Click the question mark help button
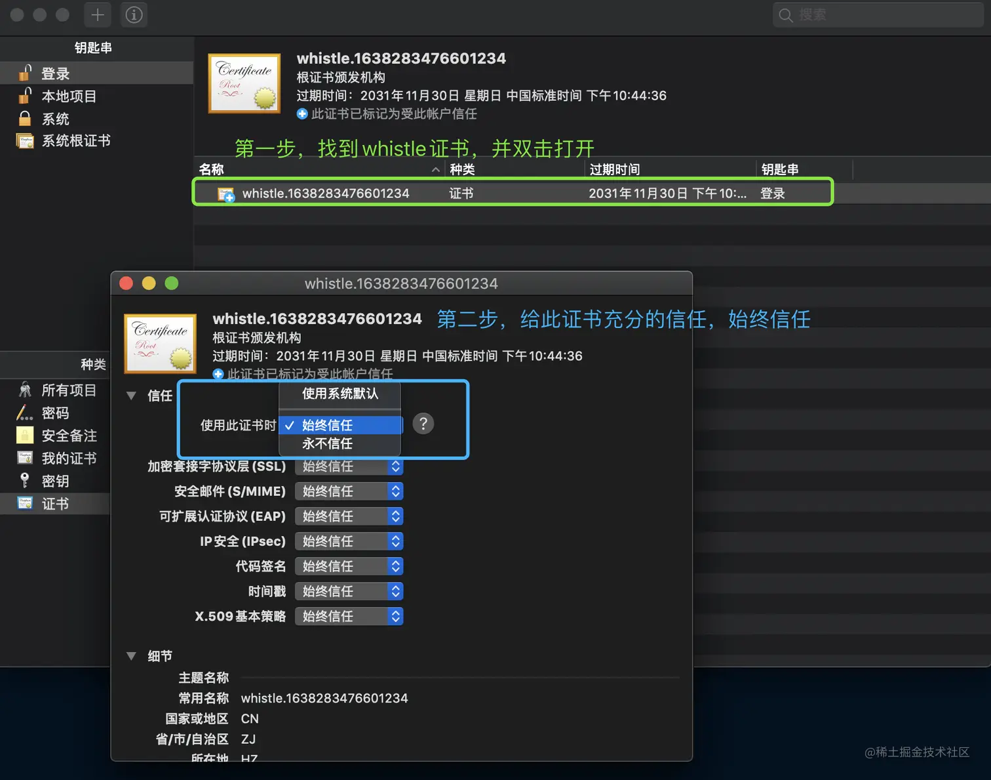The image size is (991, 780). [423, 424]
